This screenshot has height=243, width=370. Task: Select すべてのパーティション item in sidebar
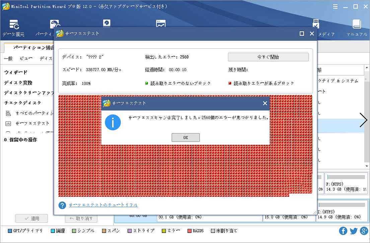[29, 113]
